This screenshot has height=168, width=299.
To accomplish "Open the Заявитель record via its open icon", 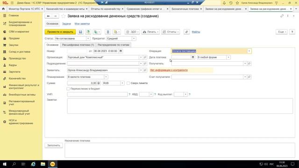I will [145, 70].
